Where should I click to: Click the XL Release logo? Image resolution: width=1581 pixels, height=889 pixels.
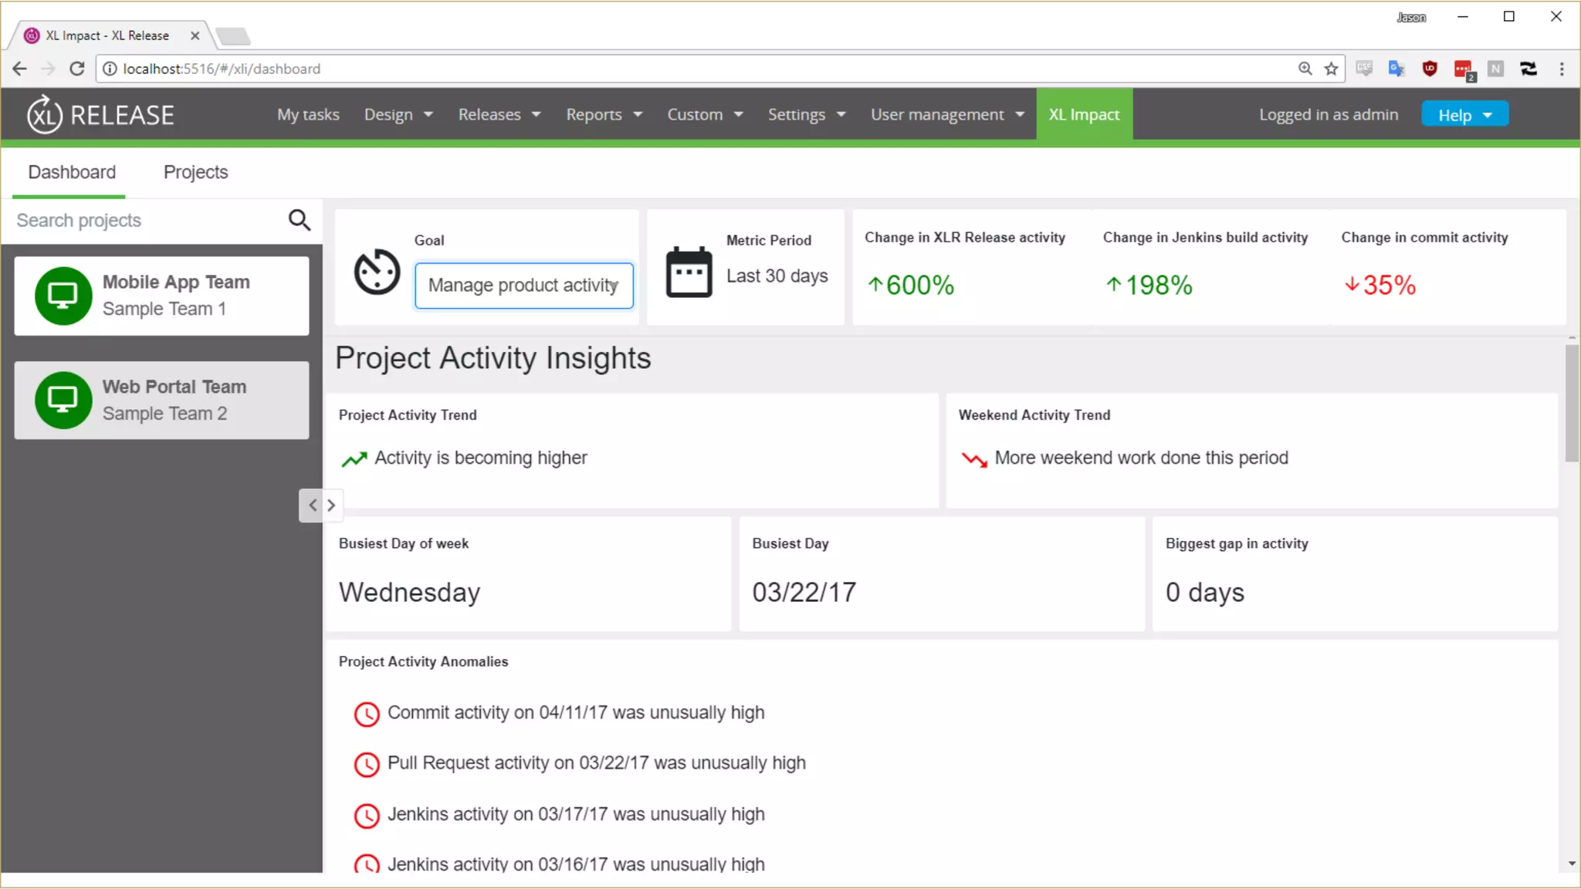coord(101,115)
